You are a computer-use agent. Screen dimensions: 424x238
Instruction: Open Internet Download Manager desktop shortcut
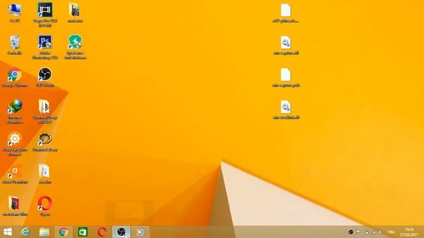pyautogui.click(x=15, y=106)
